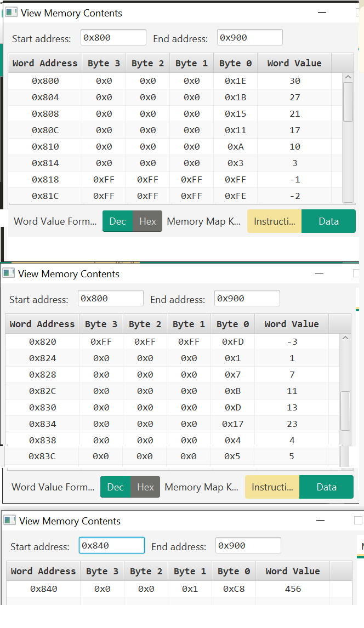Click the Word Value column header above 456
This screenshot has width=364, height=628.
tap(292, 571)
